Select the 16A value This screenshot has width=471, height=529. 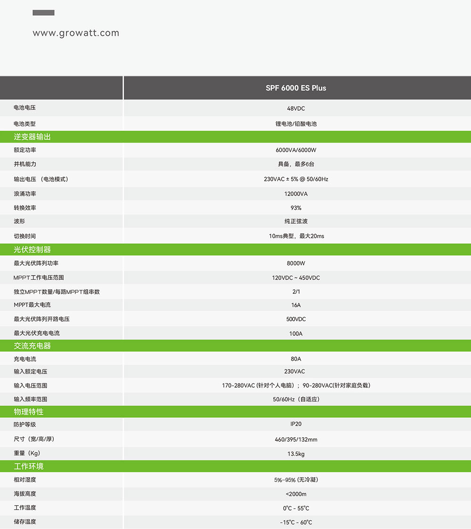tap(296, 305)
